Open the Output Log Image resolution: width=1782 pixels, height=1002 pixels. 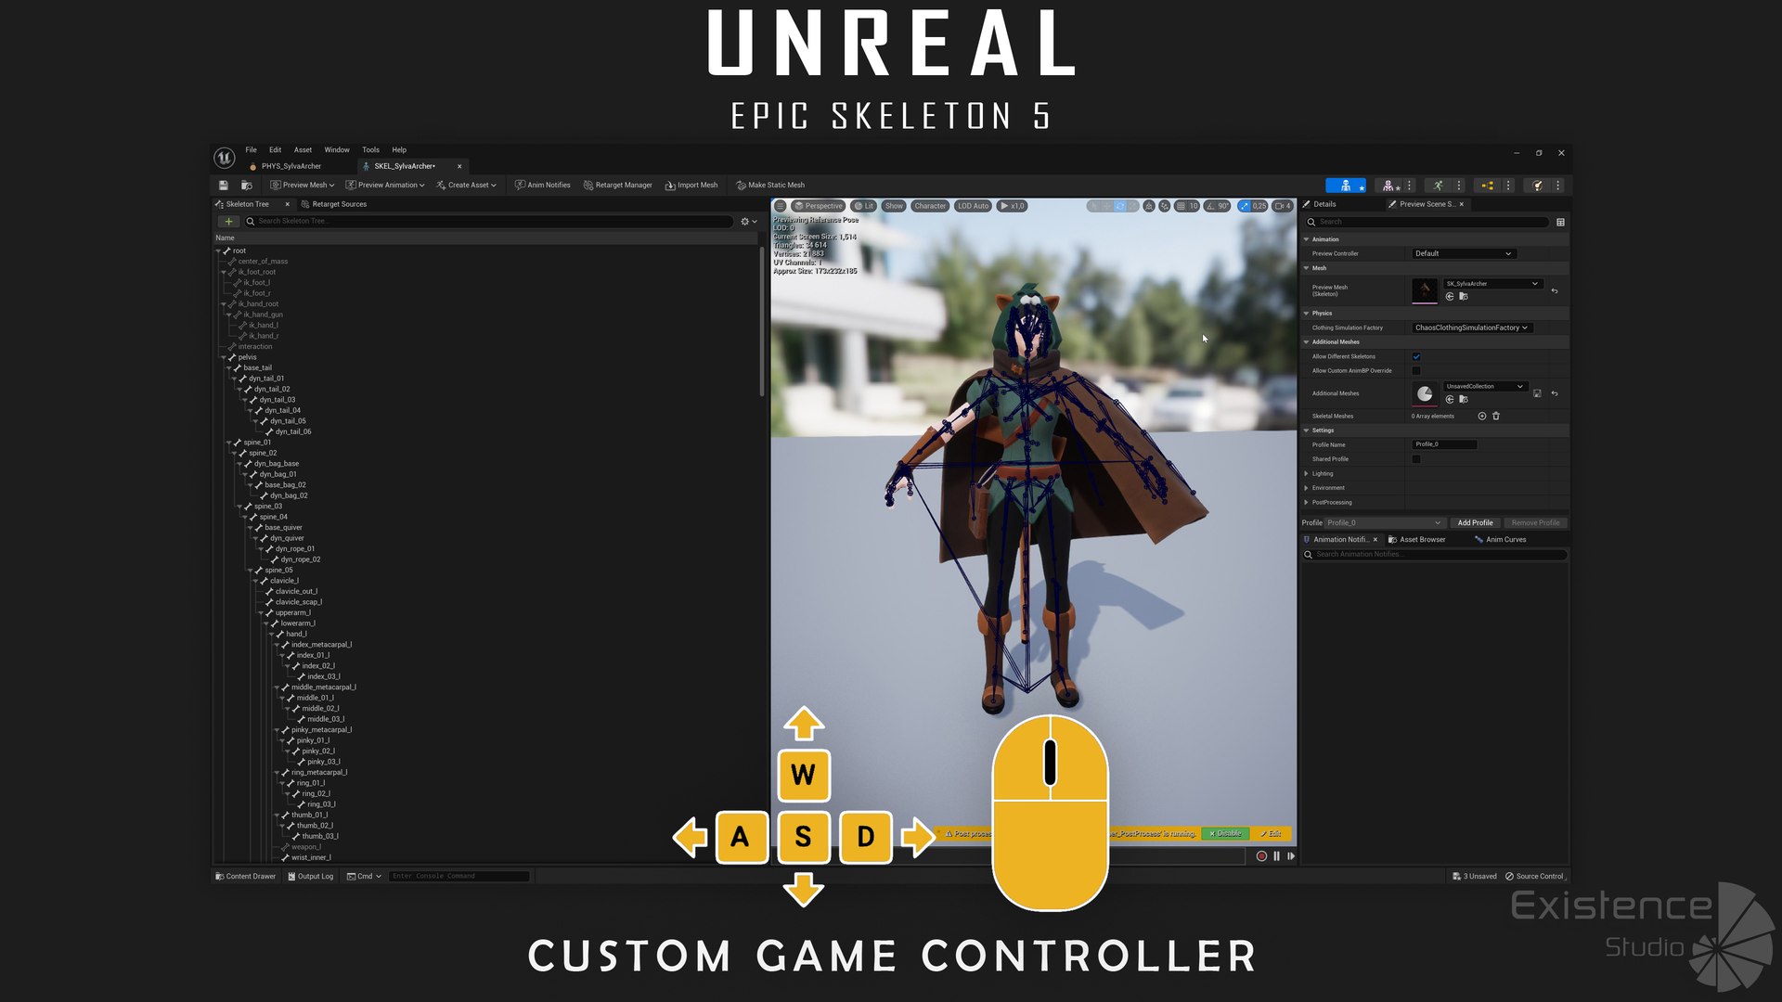pos(310,877)
